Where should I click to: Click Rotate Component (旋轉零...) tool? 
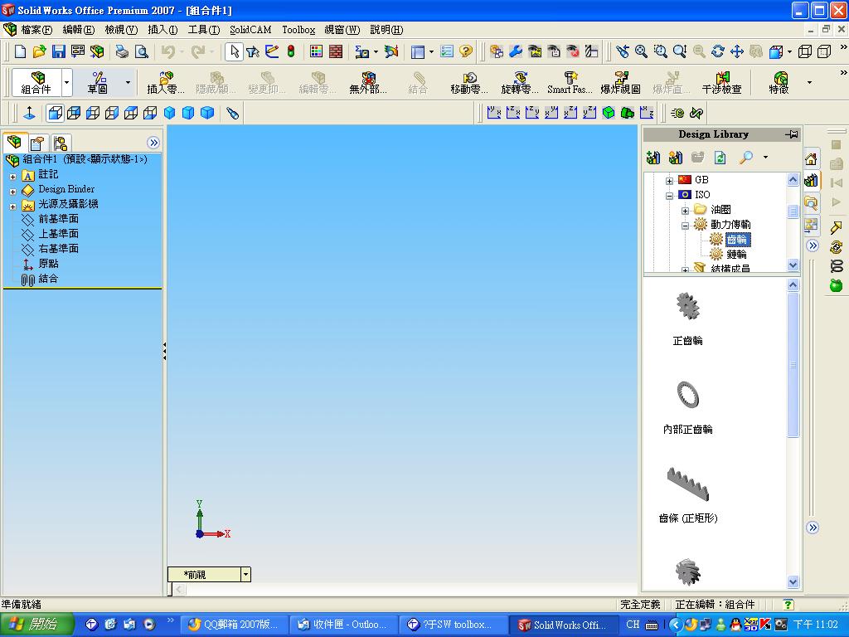(520, 82)
